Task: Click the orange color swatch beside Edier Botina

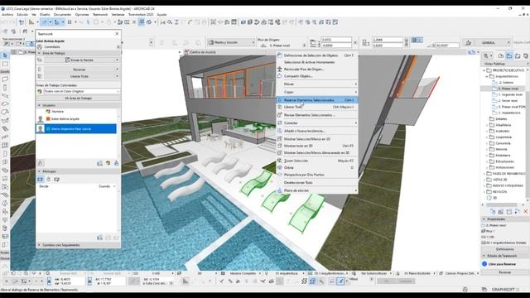Action: (x=48, y=119)
